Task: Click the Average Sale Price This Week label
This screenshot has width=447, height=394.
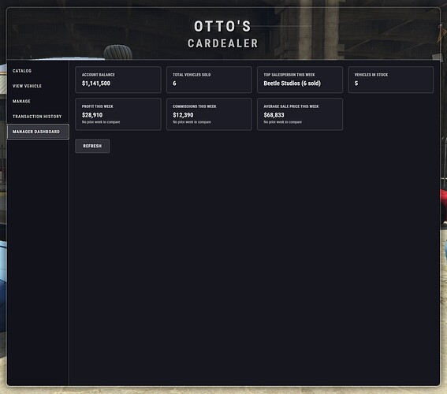Action: (292, 106)
